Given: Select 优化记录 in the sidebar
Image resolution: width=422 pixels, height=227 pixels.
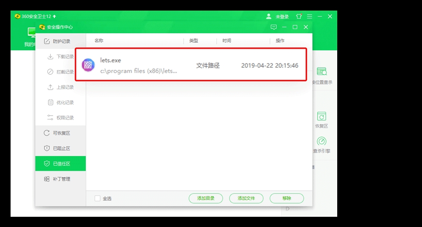Looking at the screenshot, I should click(61, 102).
